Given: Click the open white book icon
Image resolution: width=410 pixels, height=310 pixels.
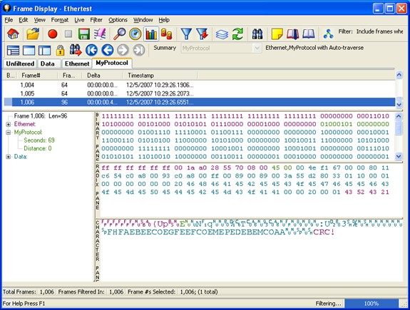Looking at the screenshot, I should click(x=309, y=34).
